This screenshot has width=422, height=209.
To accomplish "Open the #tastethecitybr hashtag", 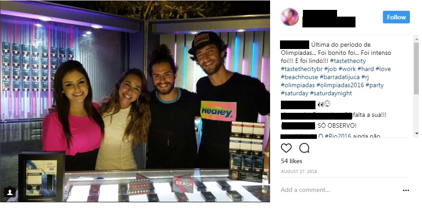I will tap(301, 69).
